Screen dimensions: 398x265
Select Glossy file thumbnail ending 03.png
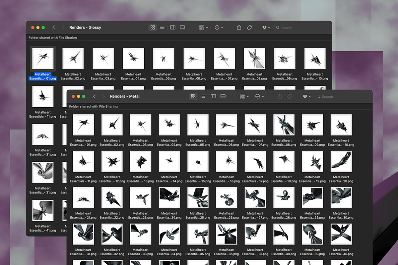103,59
